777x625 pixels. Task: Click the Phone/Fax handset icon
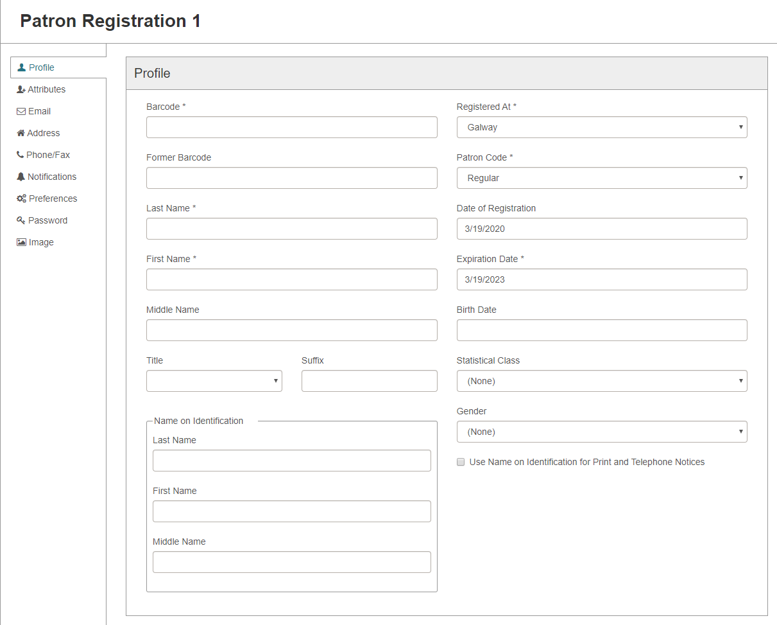(21, 155)
